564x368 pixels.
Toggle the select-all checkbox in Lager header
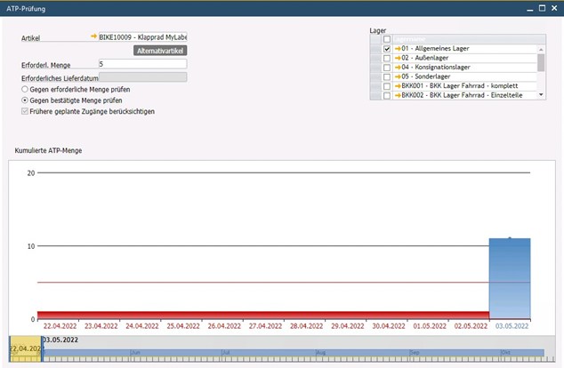click(386, 39)
